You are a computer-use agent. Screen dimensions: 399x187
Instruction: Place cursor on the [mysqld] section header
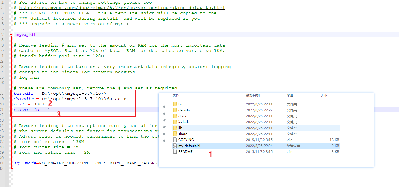click(25, 35)
